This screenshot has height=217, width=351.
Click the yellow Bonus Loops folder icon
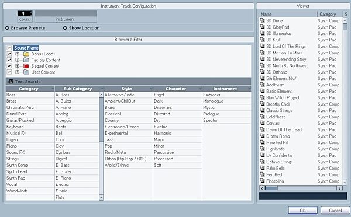point(26,54)
